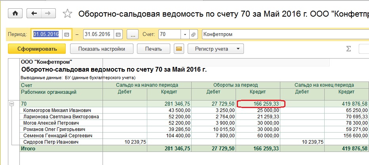Image resolution: width=369 pixels, height=165 pixels.
Task: Select row Романов Олег Григорьевич
Action: 61,129
